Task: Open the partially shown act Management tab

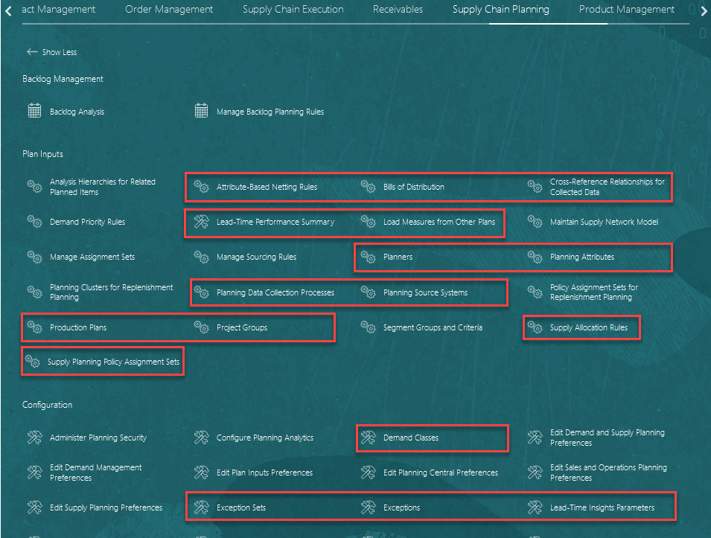Action: click(59, 9)
